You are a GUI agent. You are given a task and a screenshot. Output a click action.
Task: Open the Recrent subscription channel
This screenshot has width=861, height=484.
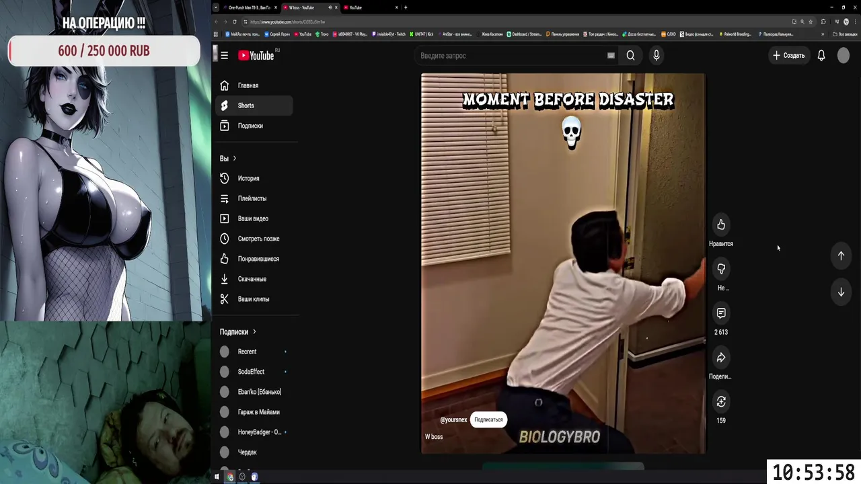pos(254,352)
